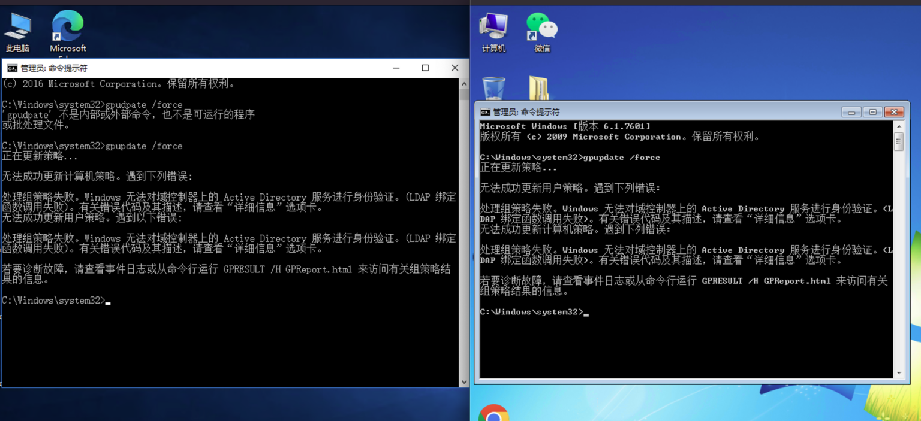Viewport: 921px width, 421px height.
Task: Click '版权所有 (c) 2009 Microsoft Corporation' line
Action: 620,137
